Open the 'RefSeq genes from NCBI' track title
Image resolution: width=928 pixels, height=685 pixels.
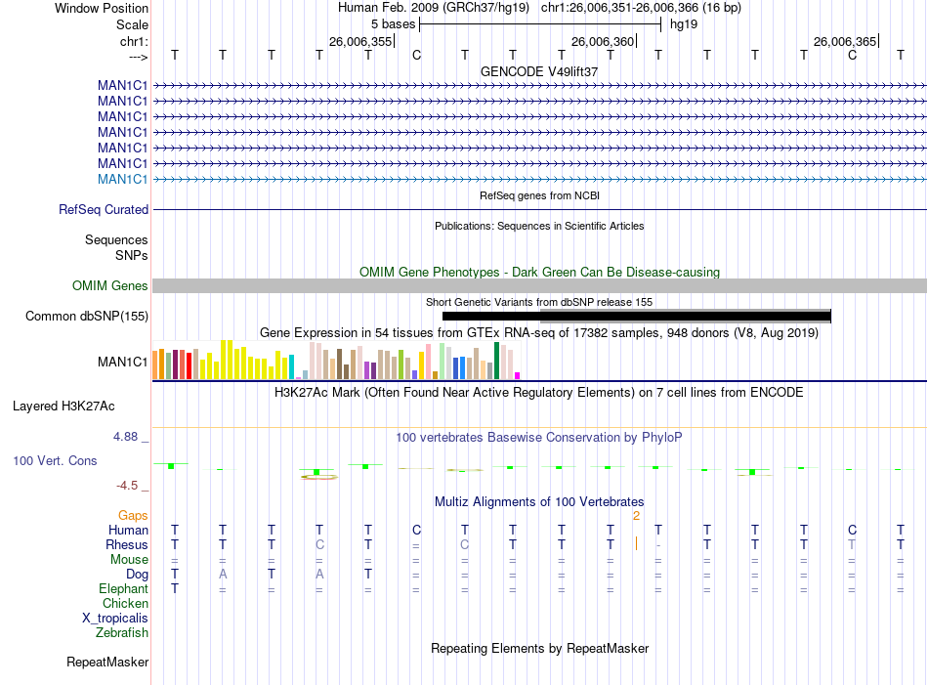[539, 195]
